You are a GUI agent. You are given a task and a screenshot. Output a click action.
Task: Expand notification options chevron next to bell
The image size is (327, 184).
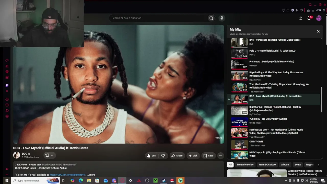(52, 155)
